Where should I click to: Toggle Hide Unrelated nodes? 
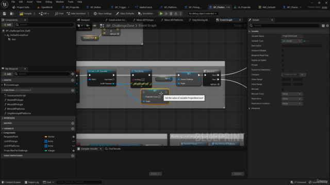point(76,14)
